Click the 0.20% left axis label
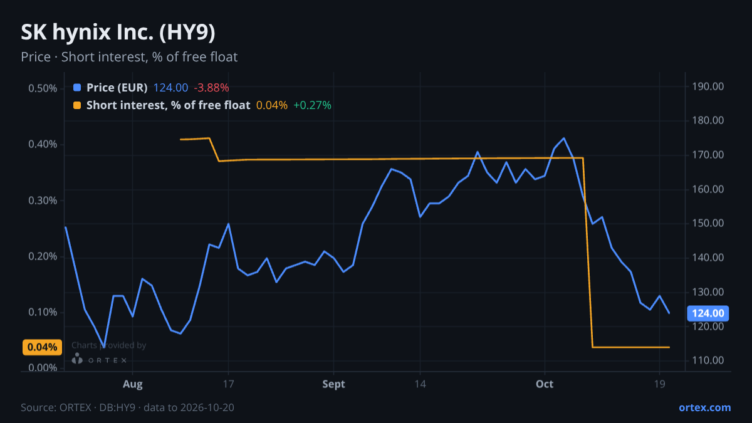752x423 pixels. point(43,256)
